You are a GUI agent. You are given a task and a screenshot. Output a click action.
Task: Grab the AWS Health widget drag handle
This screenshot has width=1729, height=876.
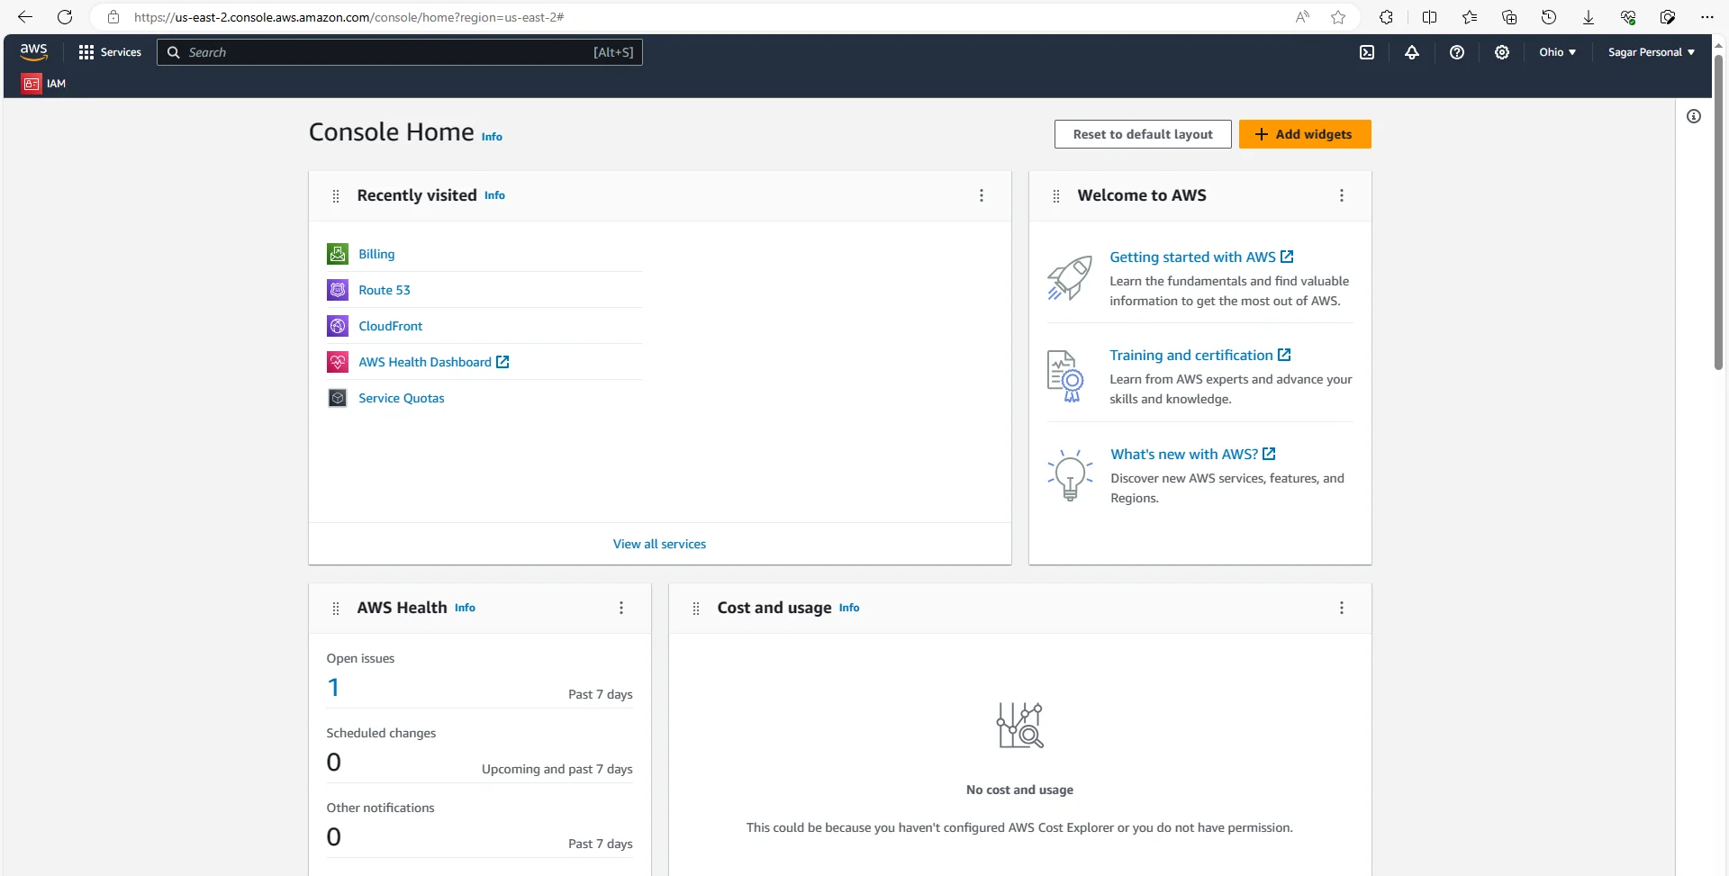coord(336,609)
